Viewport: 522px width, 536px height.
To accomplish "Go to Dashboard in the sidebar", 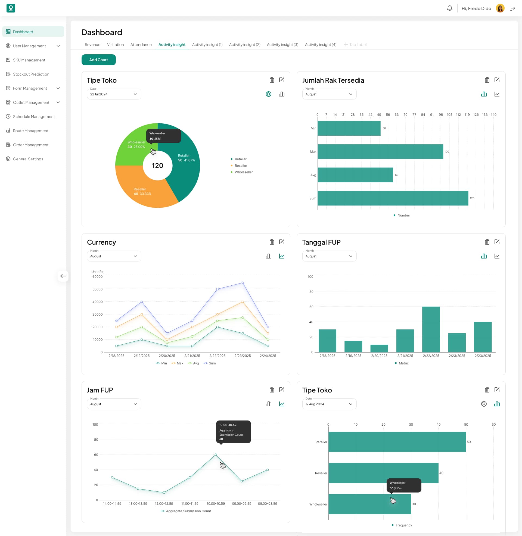I will point(33,32).
